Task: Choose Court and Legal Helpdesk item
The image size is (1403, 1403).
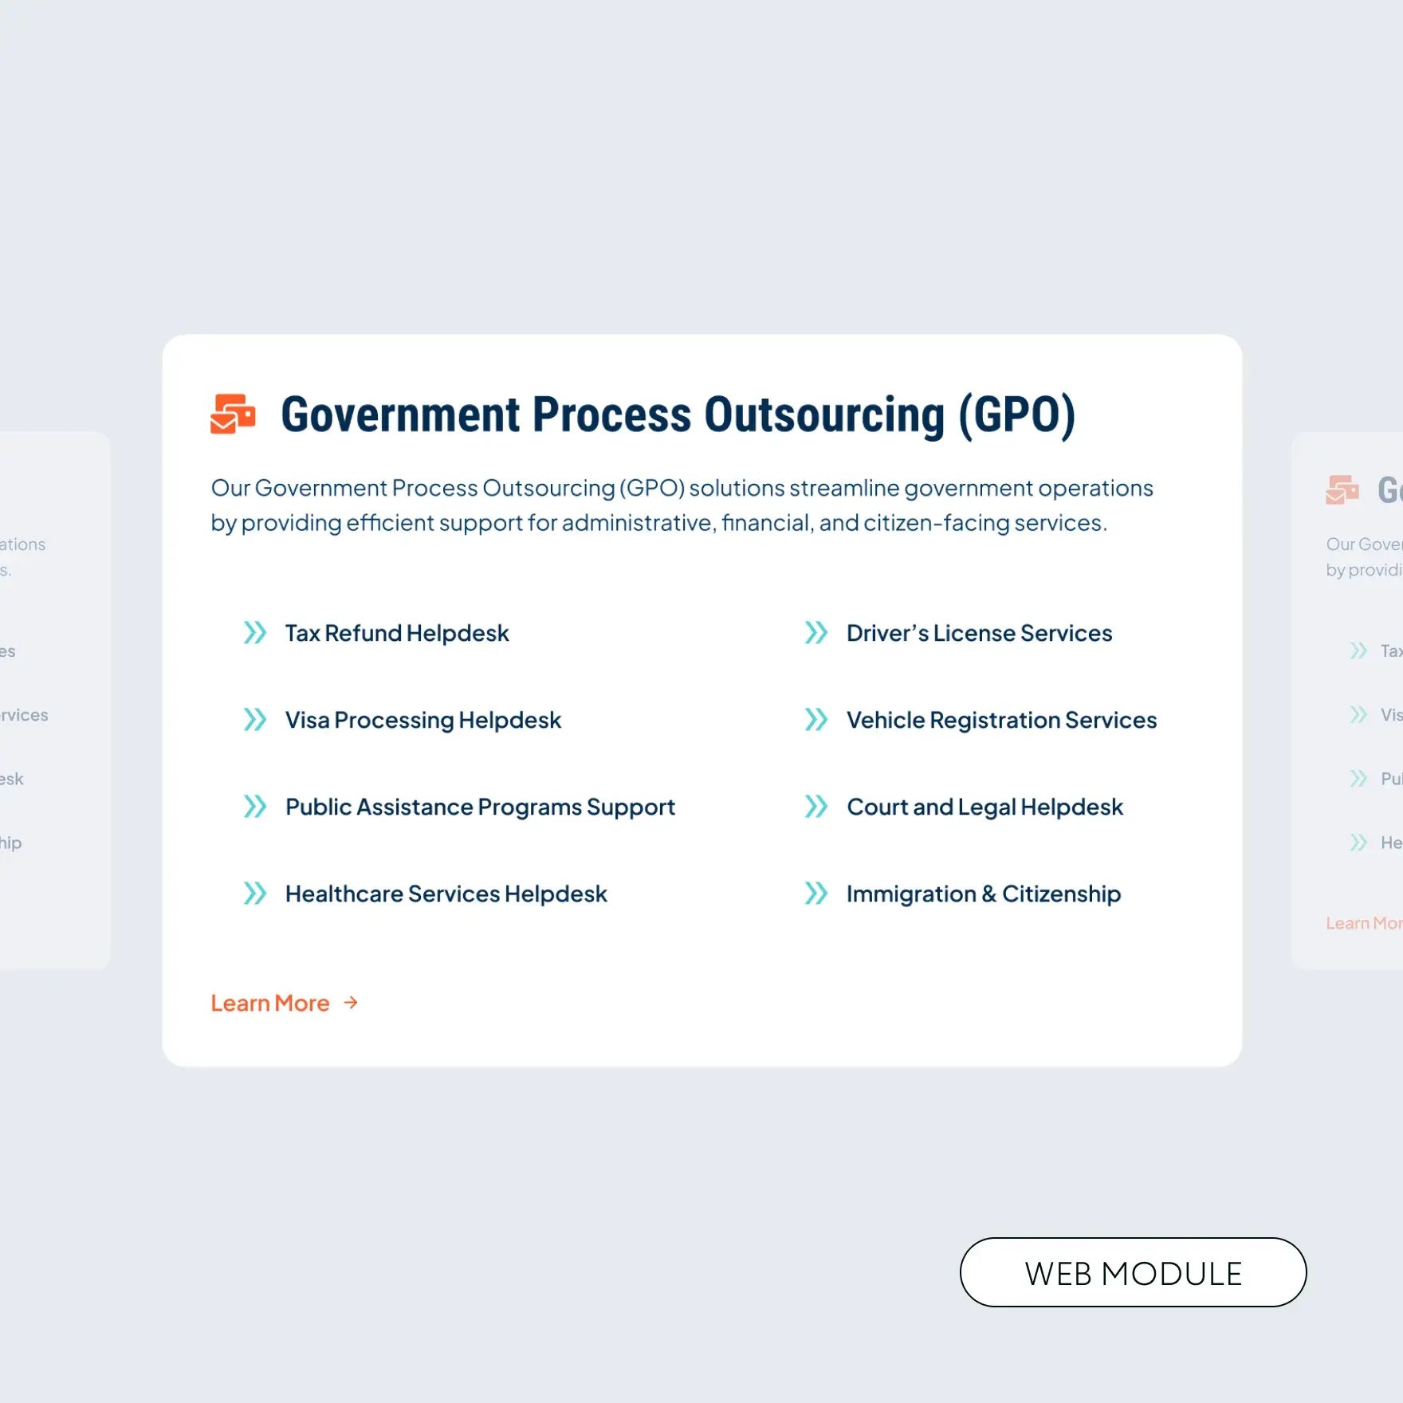Action: (984, 807)
